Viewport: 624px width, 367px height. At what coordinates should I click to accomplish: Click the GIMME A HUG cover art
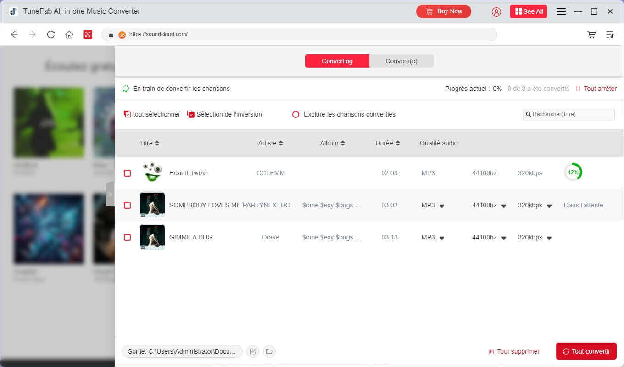pyautogui.click(x=152, y=237)
